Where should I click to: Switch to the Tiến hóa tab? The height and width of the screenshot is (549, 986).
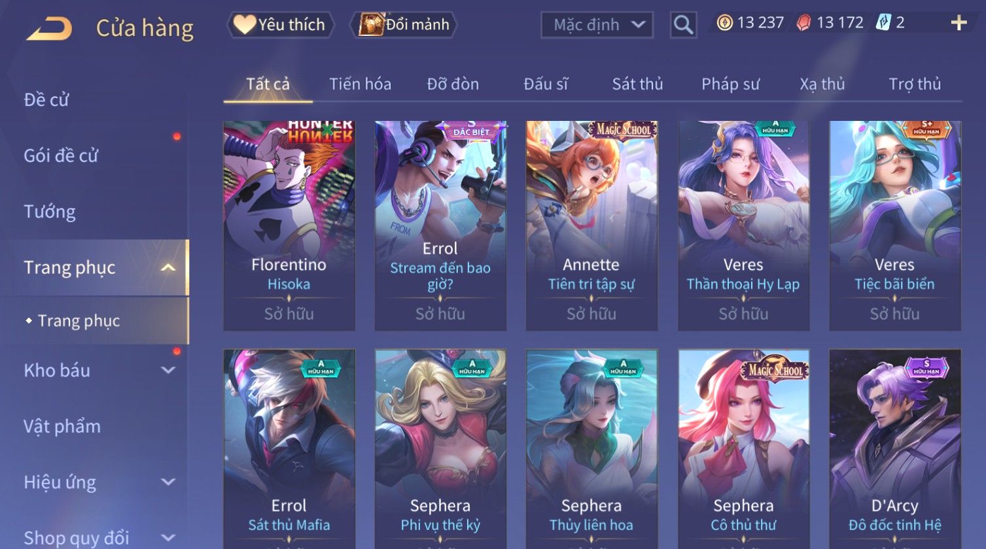(x=360, y=84)
